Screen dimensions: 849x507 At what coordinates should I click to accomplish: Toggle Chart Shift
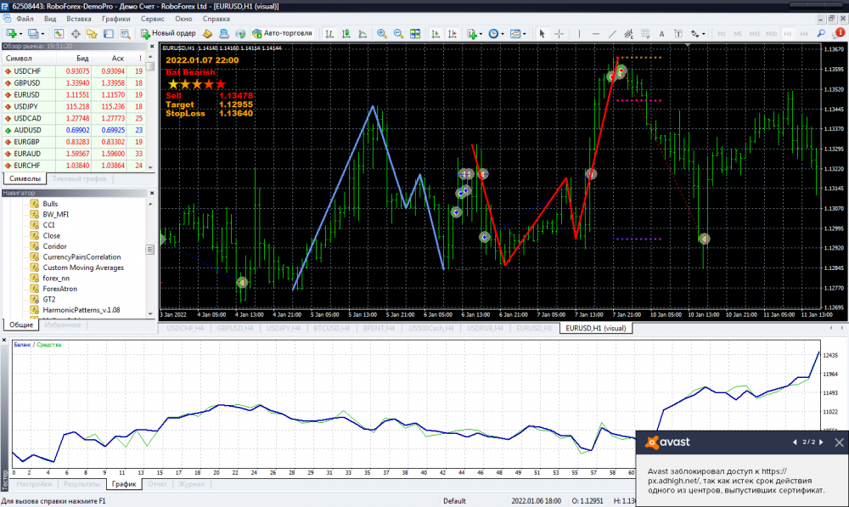click(x=453, y=34)
